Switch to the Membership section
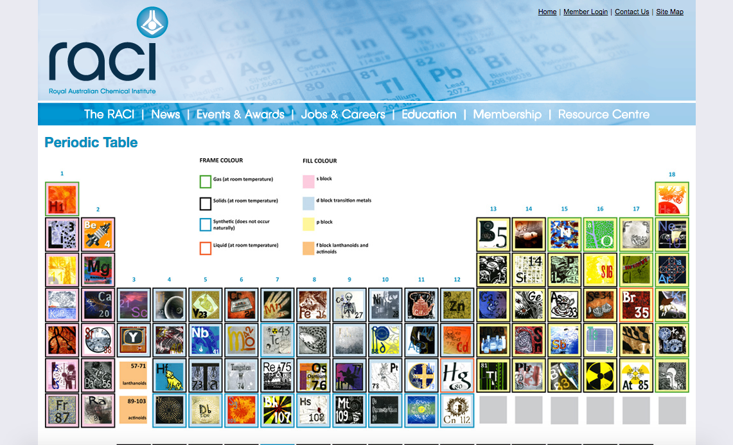 pos(507,114)
